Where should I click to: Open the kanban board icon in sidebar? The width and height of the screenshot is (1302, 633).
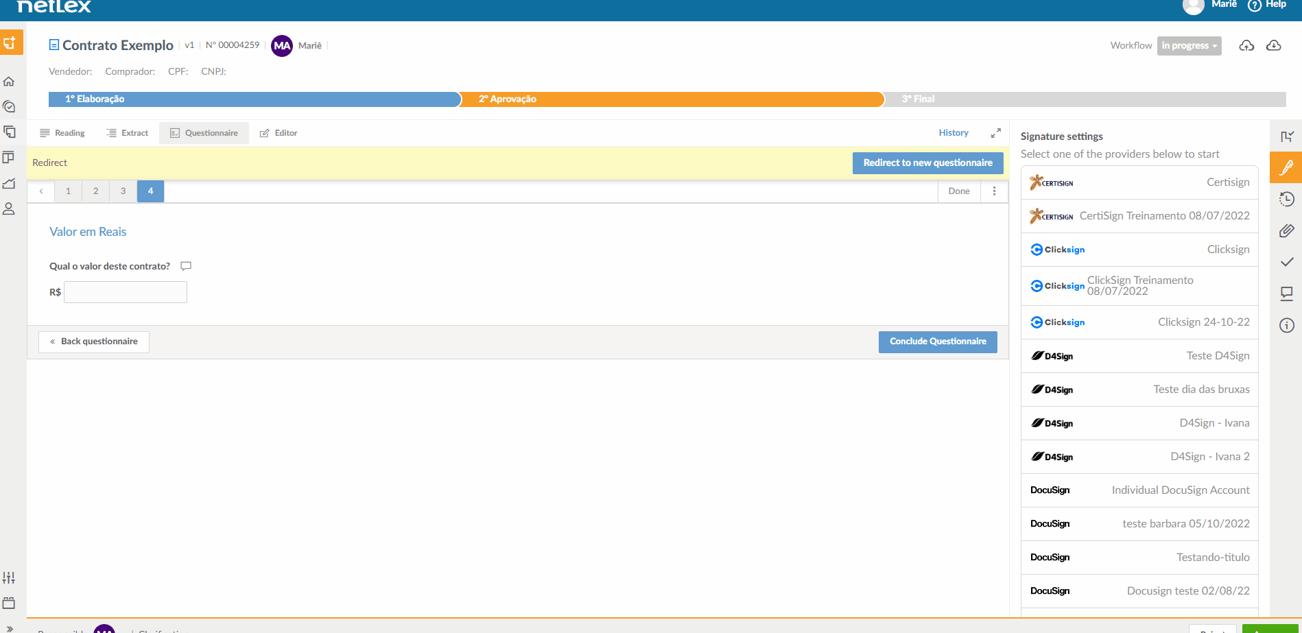9,157
